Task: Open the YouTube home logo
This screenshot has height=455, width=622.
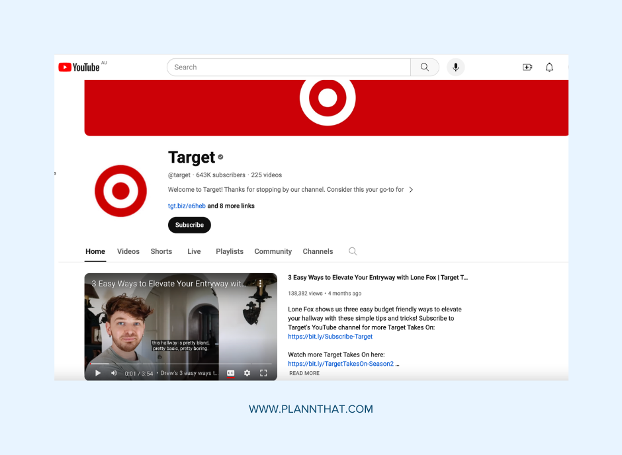Action: pos(79,67)
